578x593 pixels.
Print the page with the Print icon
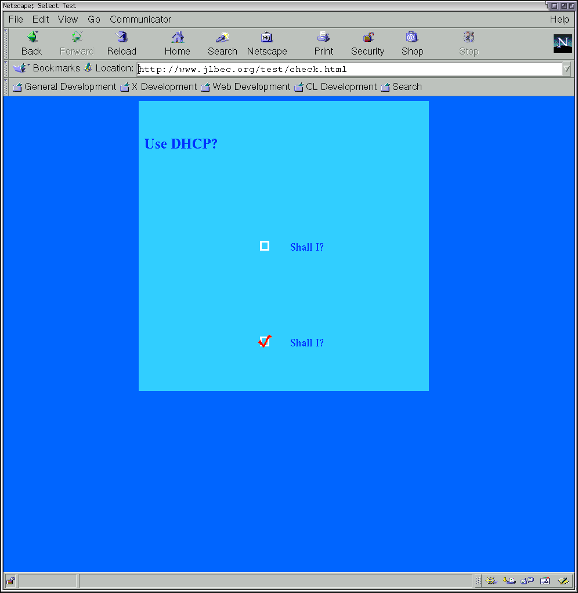pyautogui.click(x=324, y=43)
